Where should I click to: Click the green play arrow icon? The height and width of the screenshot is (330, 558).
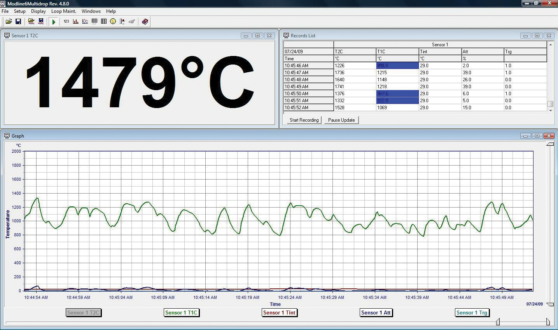pos(54,21)
